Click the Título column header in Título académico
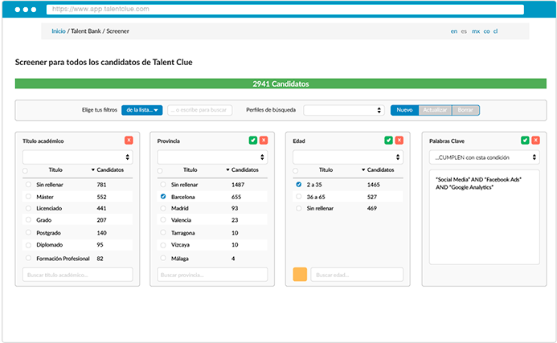This screenshot has width=557, height=343. [x=55, y=169]
